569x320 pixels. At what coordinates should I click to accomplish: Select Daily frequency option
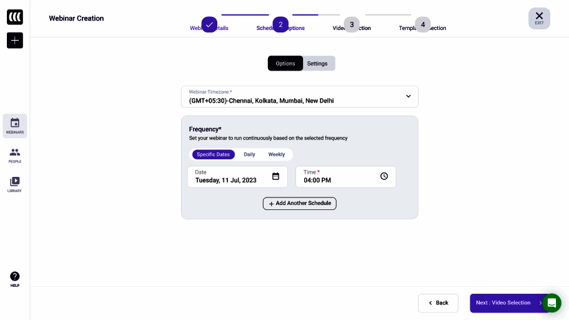[x=249, y=154]
